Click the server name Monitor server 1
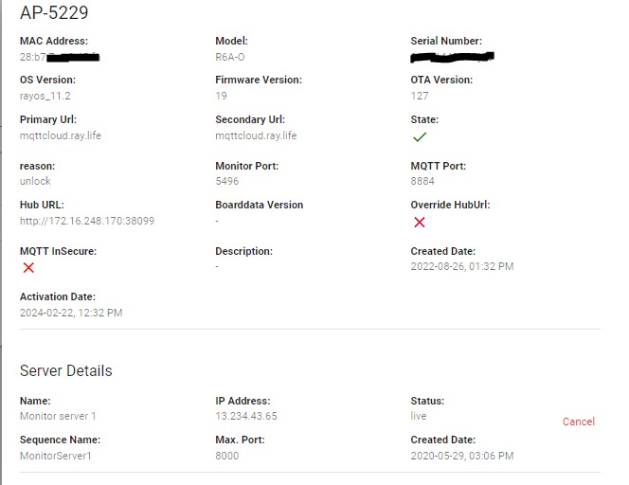 [58, 416]
